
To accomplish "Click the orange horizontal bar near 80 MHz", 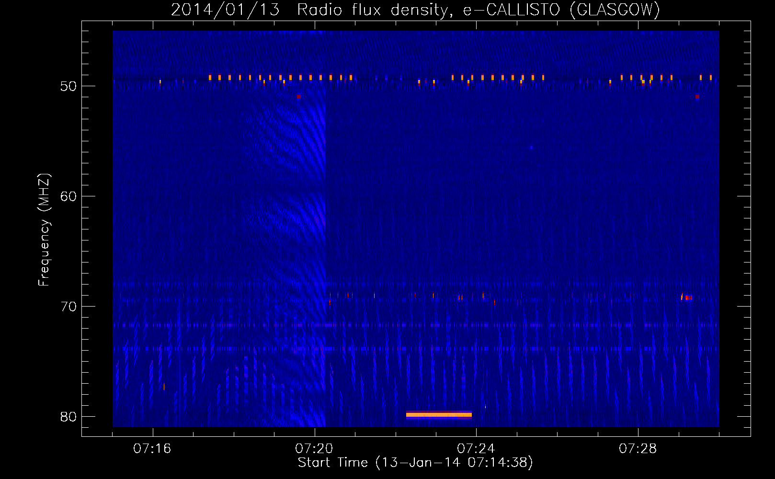I will point(439,415).
